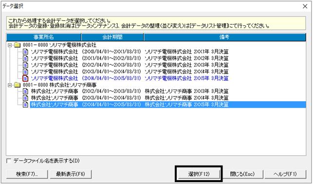Click the document icon for ソリマチ電機 2XX2年 3月決算
Screen dimensions: 313x185
(25, 58)
